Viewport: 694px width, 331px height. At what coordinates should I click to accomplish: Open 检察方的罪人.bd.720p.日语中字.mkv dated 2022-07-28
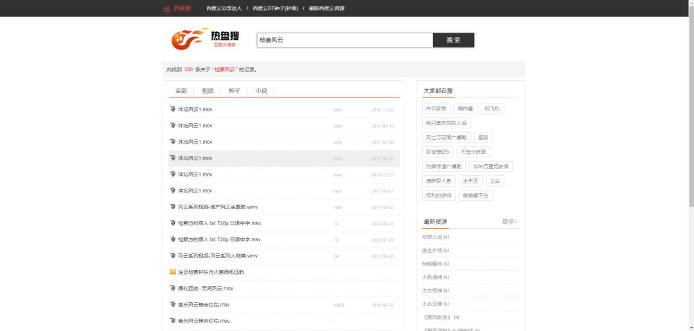(219, 239)
